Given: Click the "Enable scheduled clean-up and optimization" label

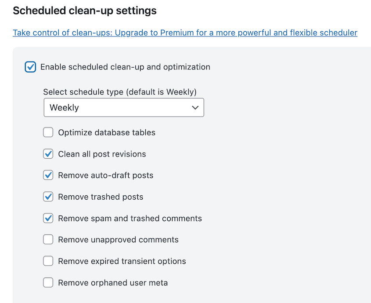Looking at the screenshot, I should (126, 67).
